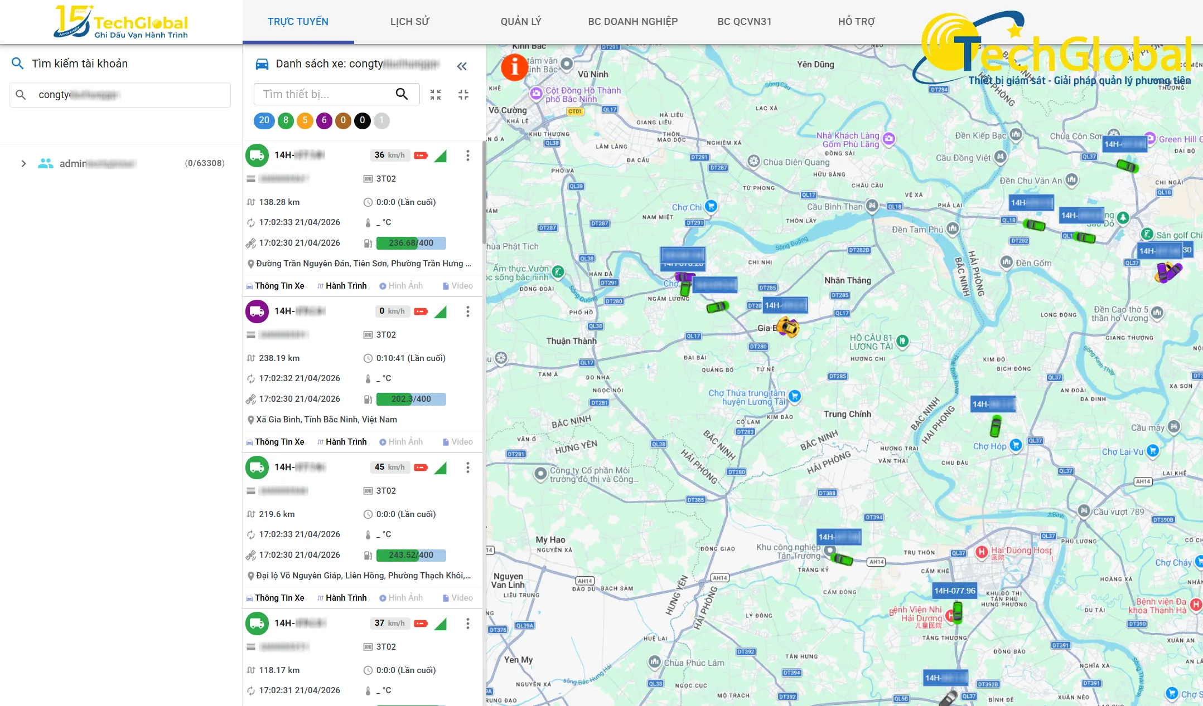The width and height of the screenshot is (1203, 706).
Task: Toggle the black 0 vehicle status filter
Action: tap(363, 120)
